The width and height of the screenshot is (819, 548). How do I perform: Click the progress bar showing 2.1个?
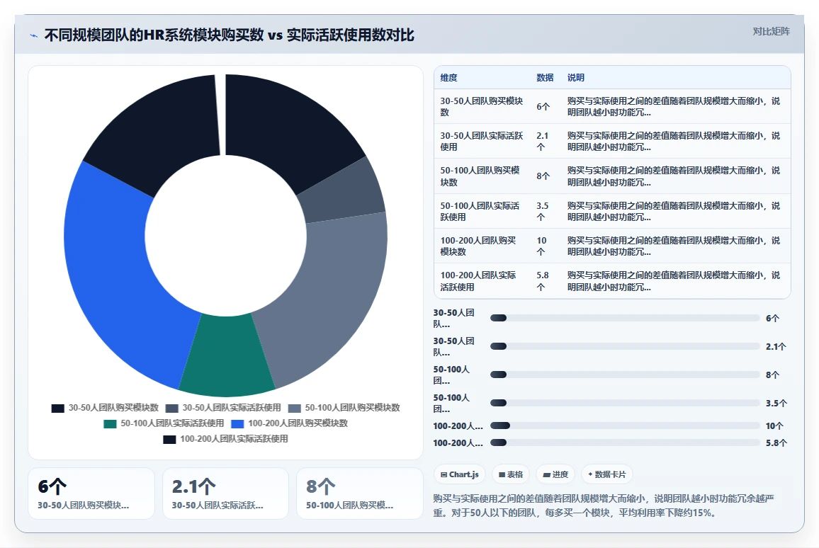tap(625, 346)
